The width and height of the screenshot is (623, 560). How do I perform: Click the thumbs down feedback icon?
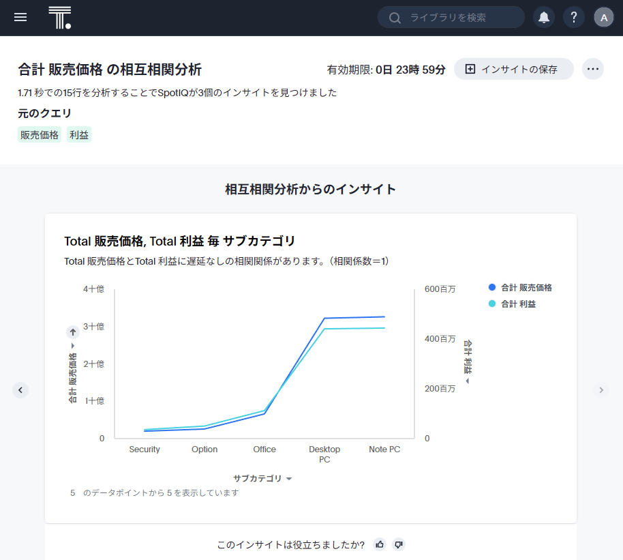coord(399,544)
